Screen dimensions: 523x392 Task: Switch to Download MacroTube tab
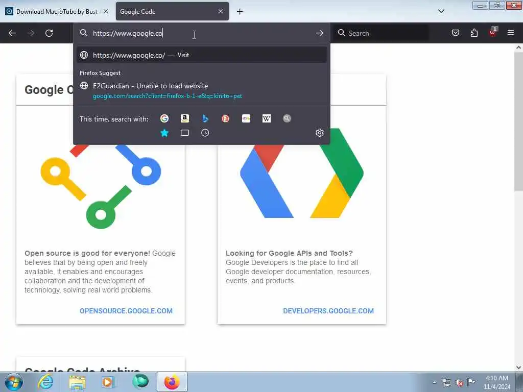[x=56, y=11]
